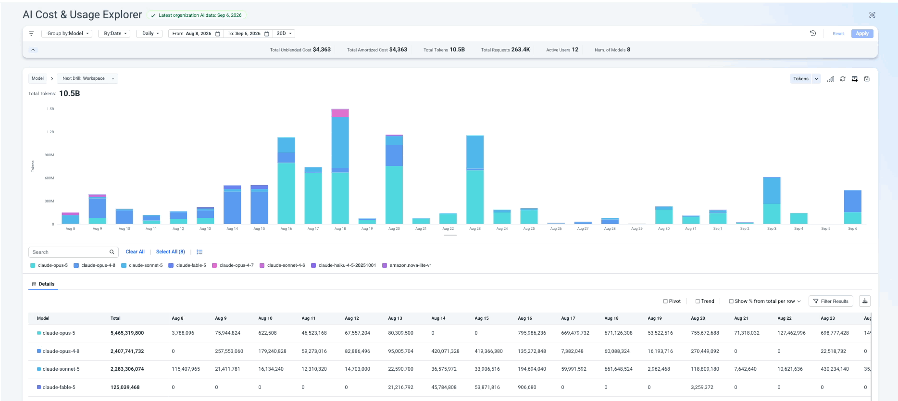
Task: Collapse the summary totals bar
Action: coord(33,50)
